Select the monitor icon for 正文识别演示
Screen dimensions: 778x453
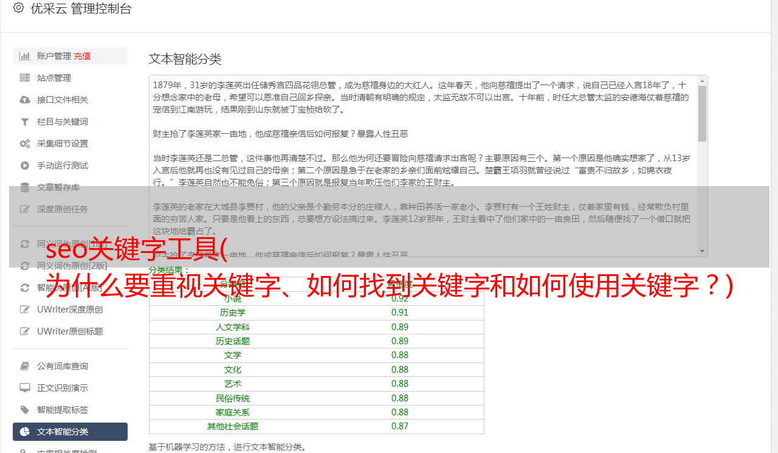click(24, 387)
